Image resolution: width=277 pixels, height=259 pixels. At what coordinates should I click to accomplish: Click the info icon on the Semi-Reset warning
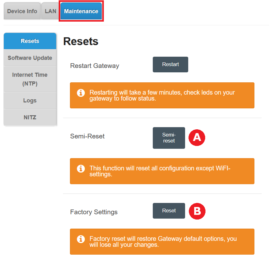coord(81,168)
